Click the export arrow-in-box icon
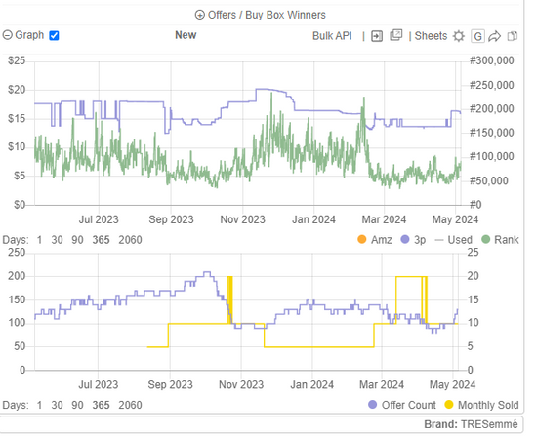 pyautogui.click(x=377, y=36)
